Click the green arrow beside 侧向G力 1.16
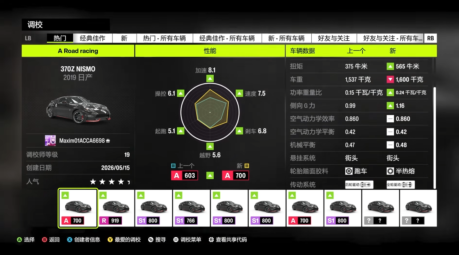The height and width of the screenshot is (255, 459). point(390,106)
